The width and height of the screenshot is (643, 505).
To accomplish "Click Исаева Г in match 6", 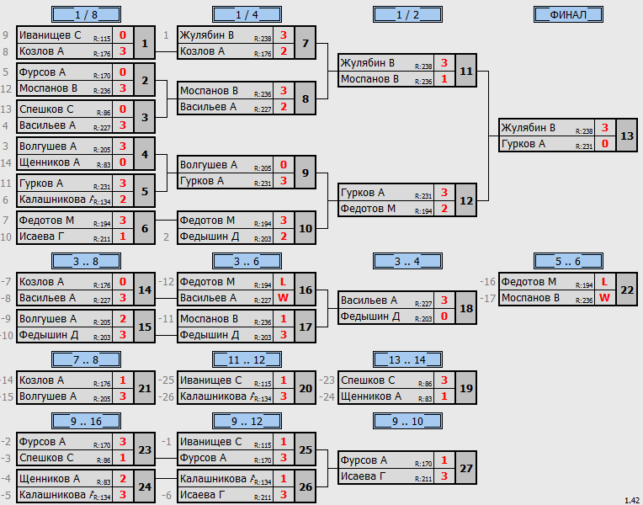I will [x=42, y=237].
